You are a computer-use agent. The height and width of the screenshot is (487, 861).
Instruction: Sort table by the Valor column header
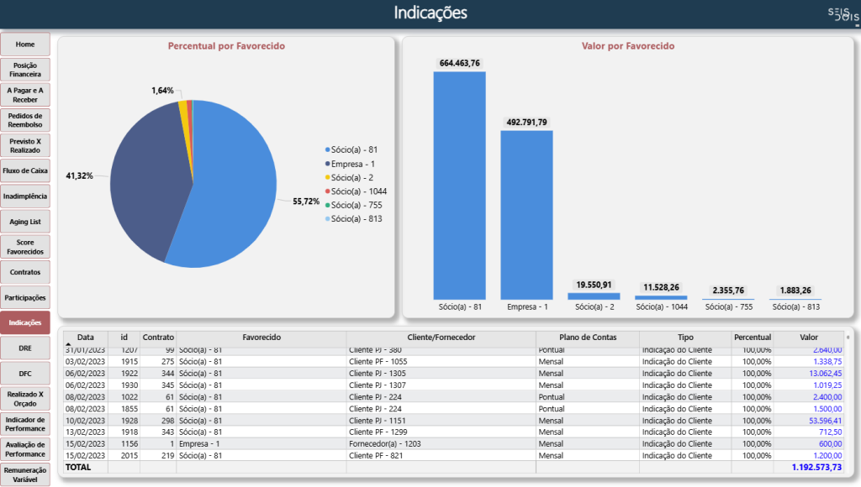[x=808, y=337]
